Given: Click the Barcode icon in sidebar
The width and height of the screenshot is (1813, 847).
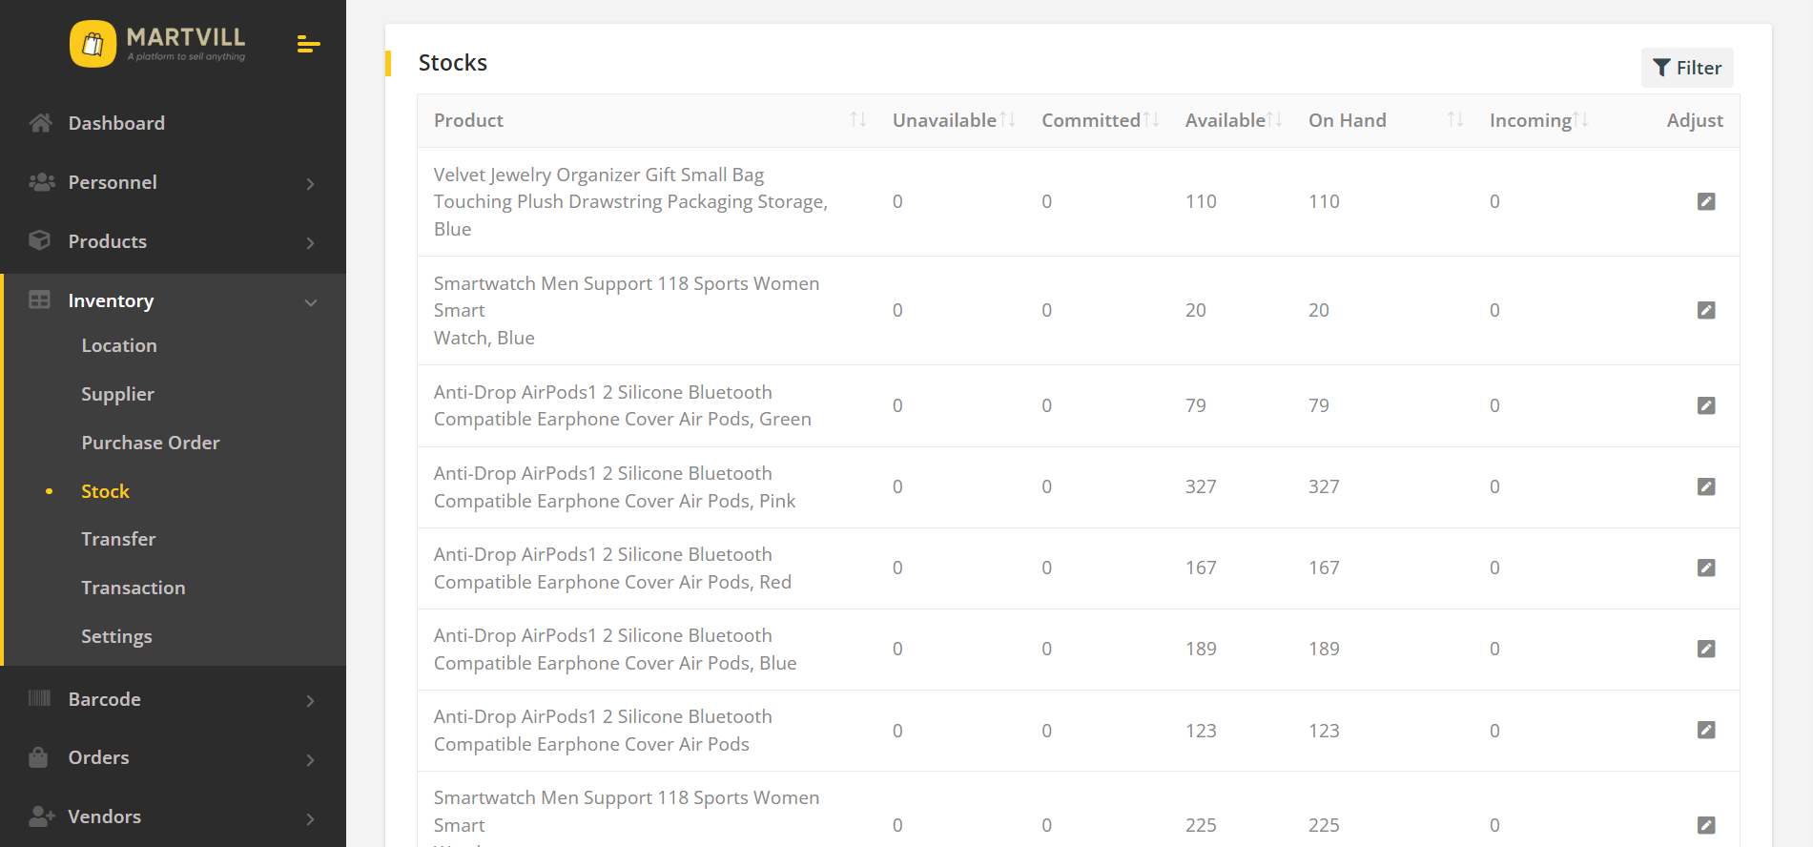Looking at the screenshot, I should [39, 698].
